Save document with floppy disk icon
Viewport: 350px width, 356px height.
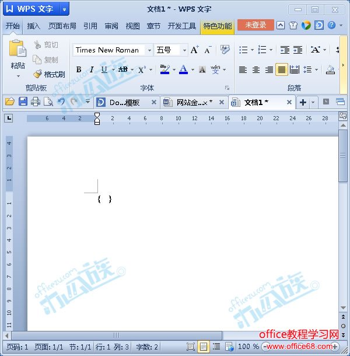pos(23,102)
